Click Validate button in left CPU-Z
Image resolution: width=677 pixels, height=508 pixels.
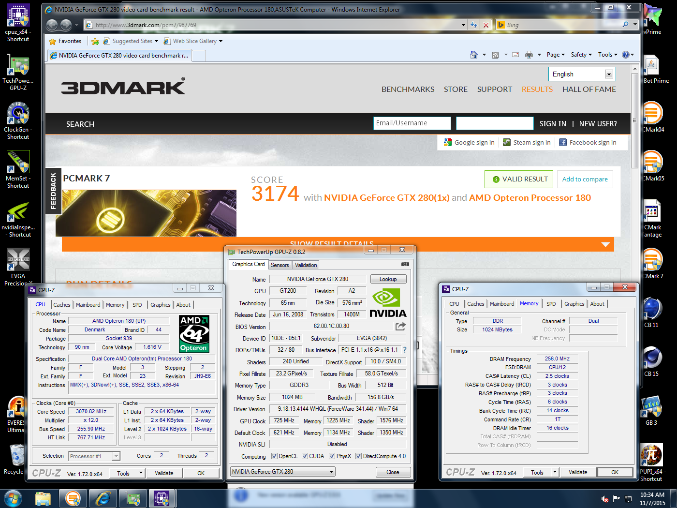tap(164, 473)
